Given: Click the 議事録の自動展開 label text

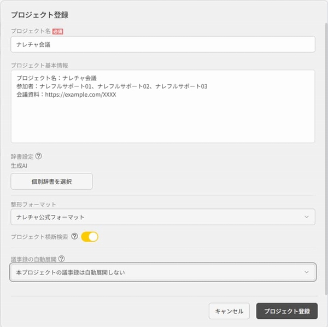Looking at the screenshot, I should (x=33, y=259).
